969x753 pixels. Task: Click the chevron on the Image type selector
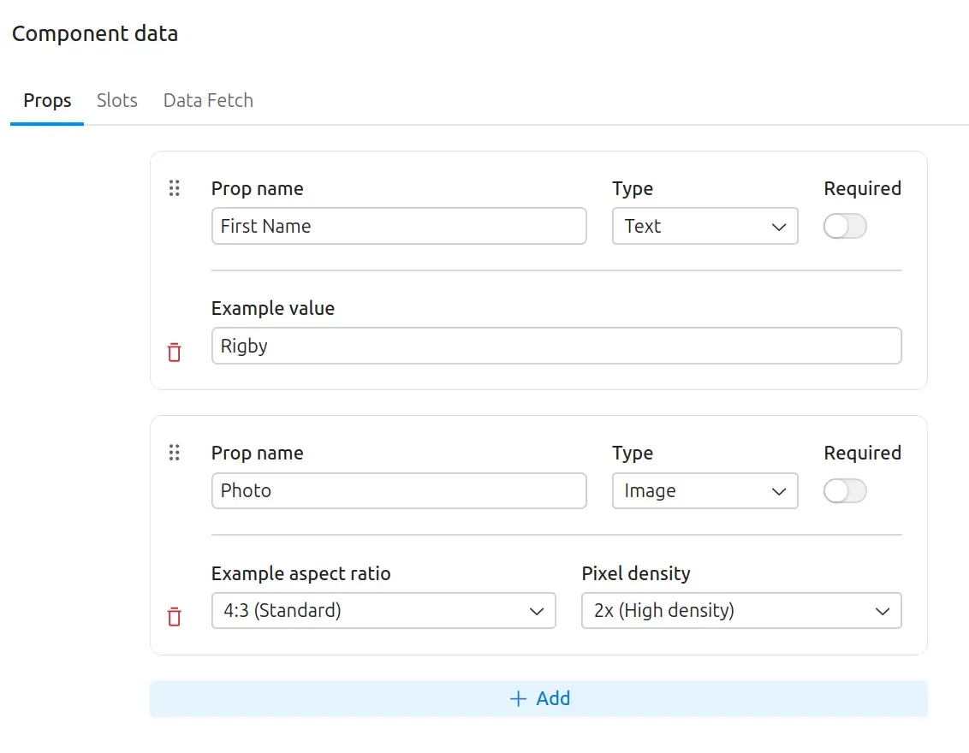pyautogui.click(x=779, y=491)
